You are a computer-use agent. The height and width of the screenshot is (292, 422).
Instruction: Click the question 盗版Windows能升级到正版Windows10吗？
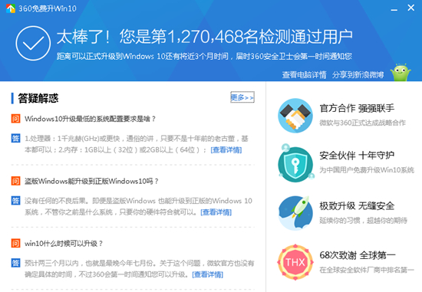[91, 181]
